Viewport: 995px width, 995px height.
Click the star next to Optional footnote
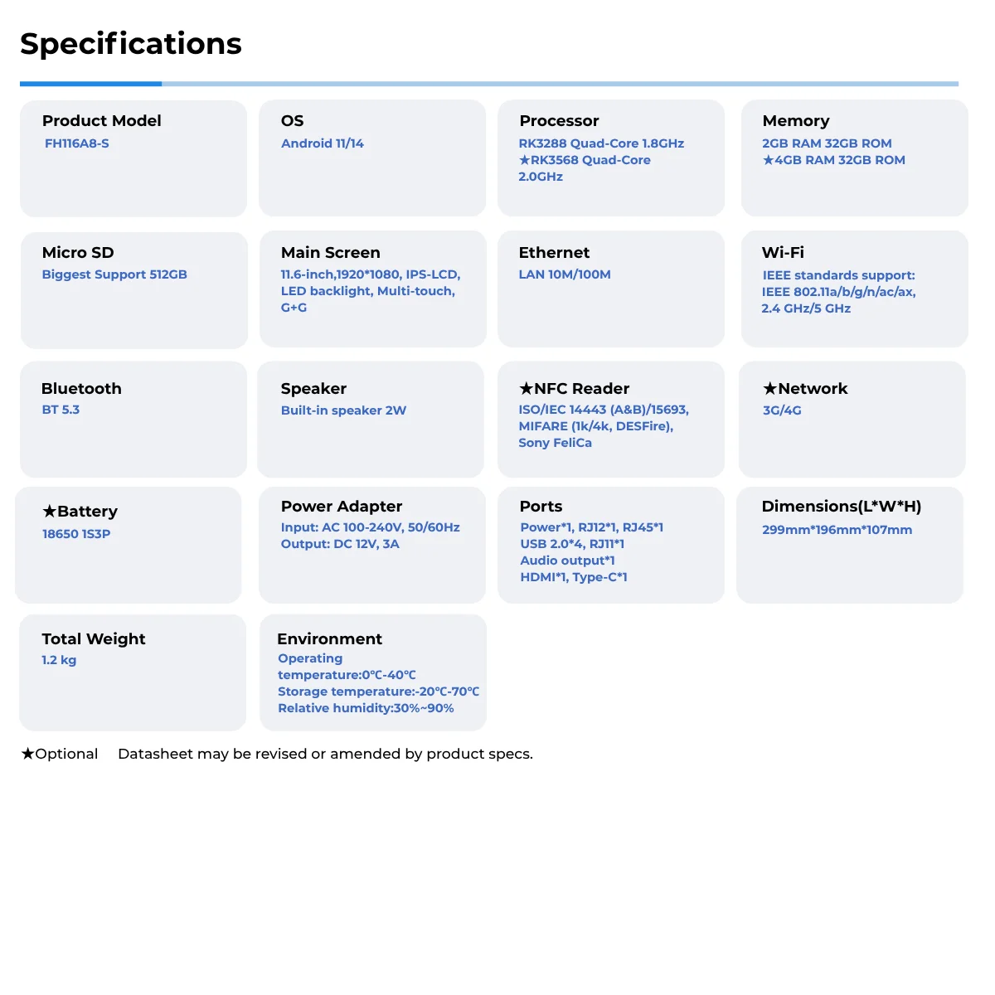coord(27,753)
